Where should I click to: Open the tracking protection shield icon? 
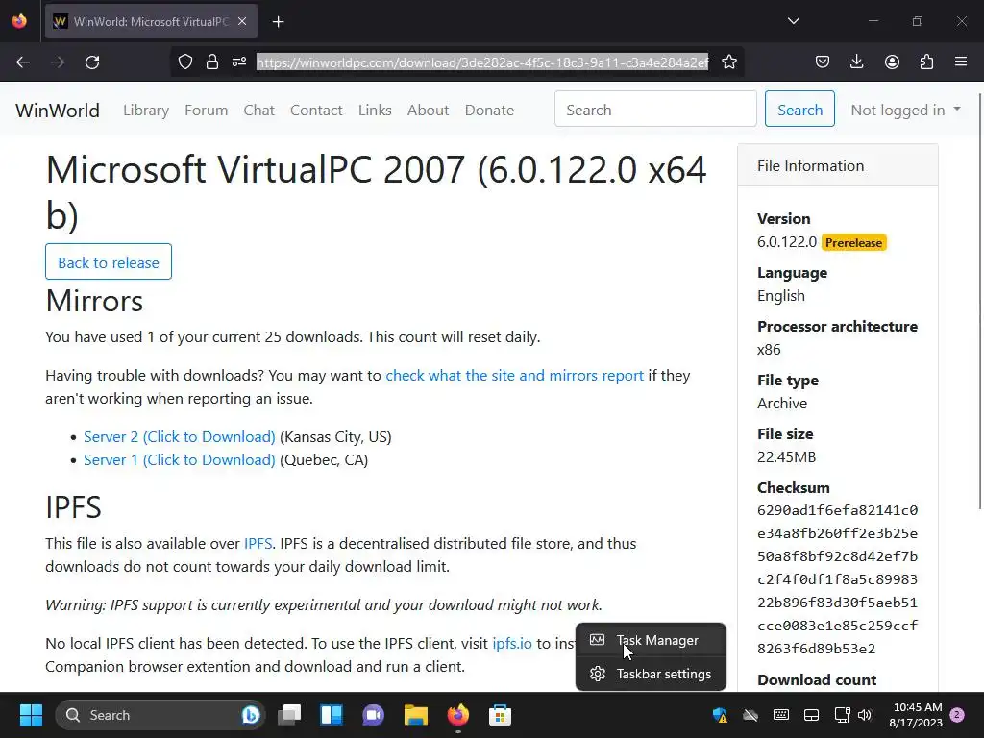click(185, 62)
